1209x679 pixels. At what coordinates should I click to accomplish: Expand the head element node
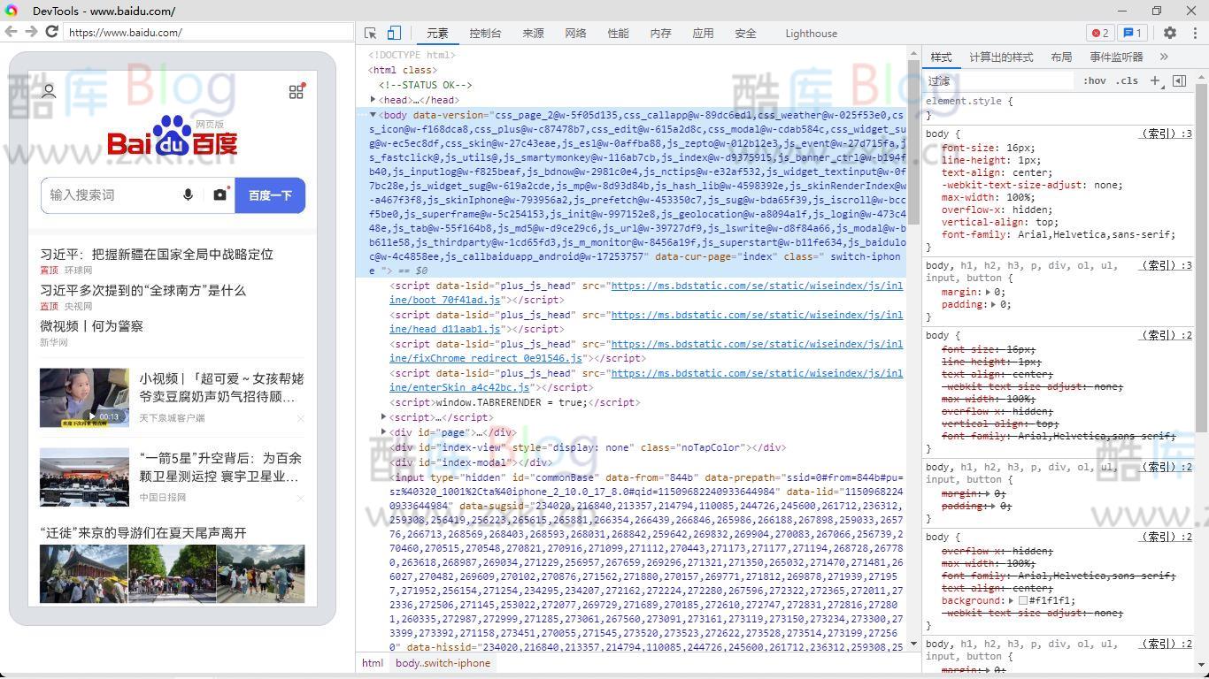[x=373, y=100]
